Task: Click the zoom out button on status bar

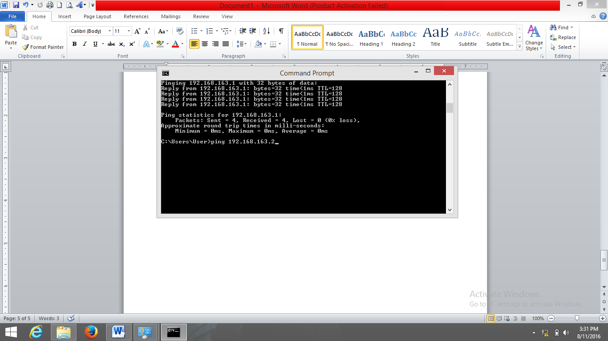Action: point(551,318)
